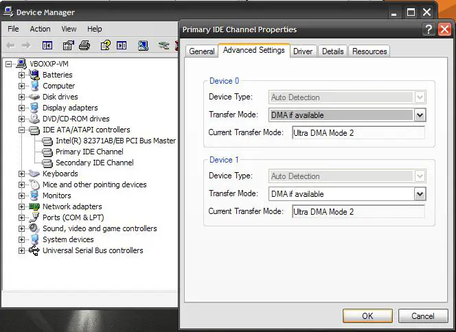Click the context help question mark button
The width and height of the screenshot is (456, 332).
[429, 29]
